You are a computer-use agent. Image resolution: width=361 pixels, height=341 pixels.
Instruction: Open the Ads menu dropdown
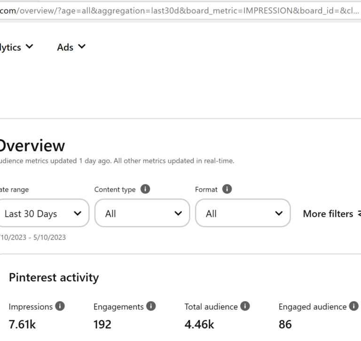click(x=71, y=47)
